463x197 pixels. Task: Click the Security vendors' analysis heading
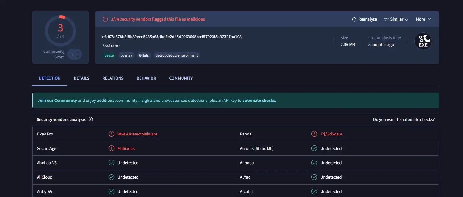tap(61, 120)
